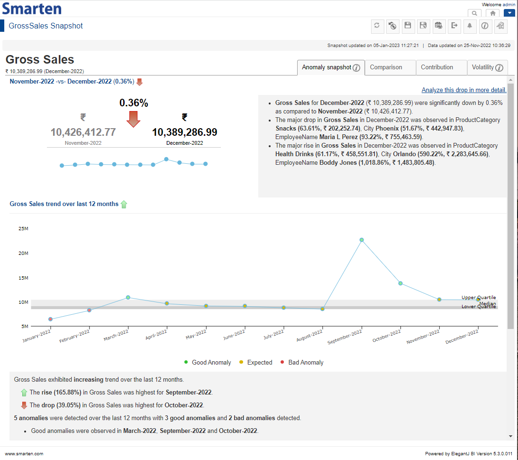Click large red down arrow under 0.36%
The image size is (518, 460).
(x=134, y=119)
